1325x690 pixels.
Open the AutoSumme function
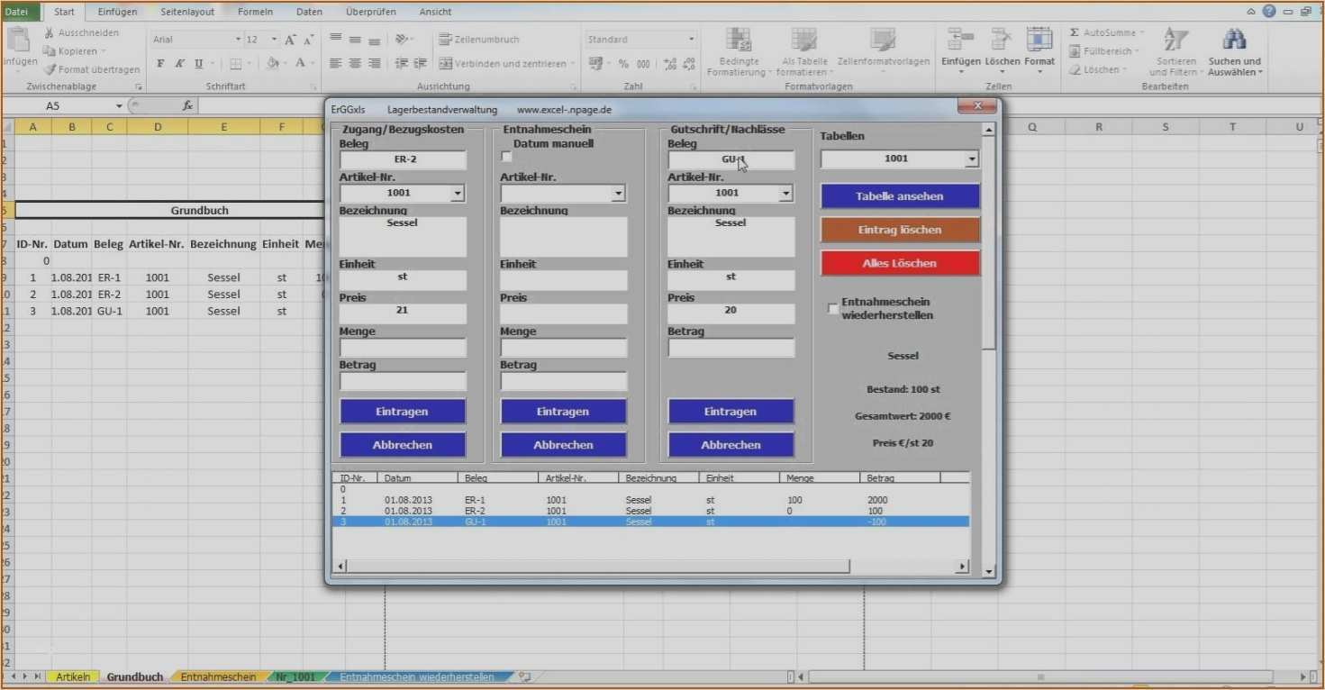coord(1107,32)
